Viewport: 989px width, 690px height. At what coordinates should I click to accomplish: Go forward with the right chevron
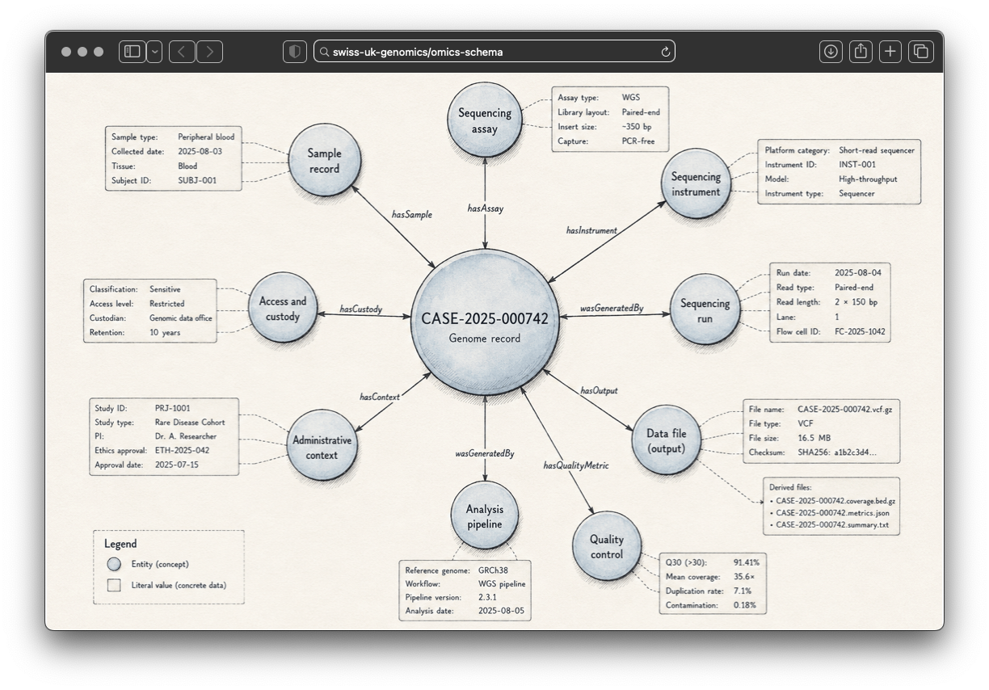[210, 52]
